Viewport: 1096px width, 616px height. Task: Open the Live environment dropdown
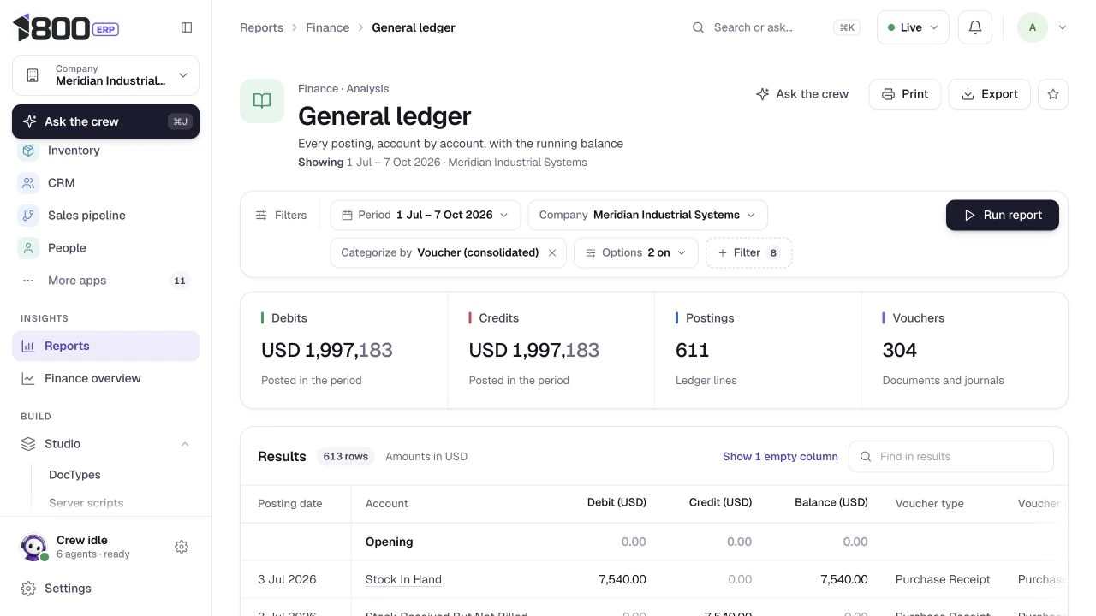(x=913, y=27)
